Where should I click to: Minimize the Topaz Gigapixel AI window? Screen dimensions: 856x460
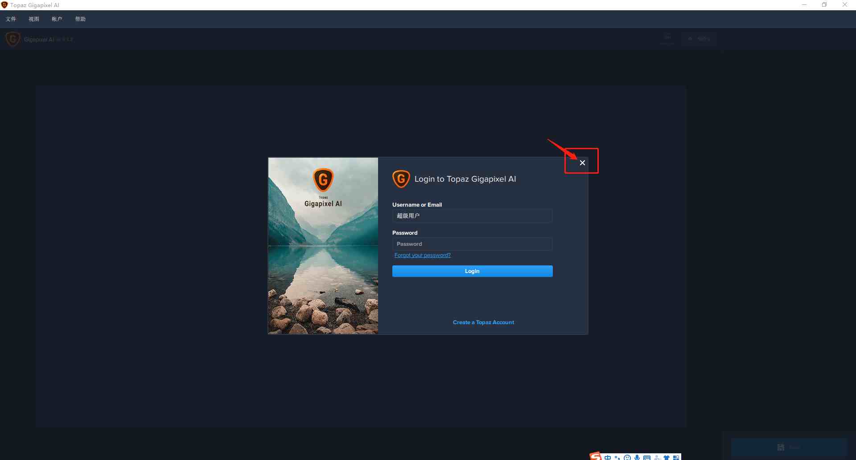804,5
